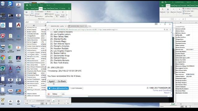Click Print Titles in Page Layout ribbon

[49, 16]
